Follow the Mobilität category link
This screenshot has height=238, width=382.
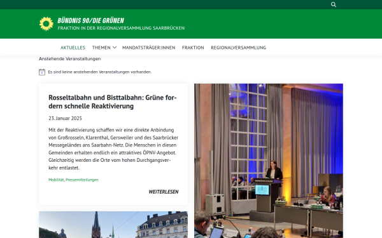(56, 180)
